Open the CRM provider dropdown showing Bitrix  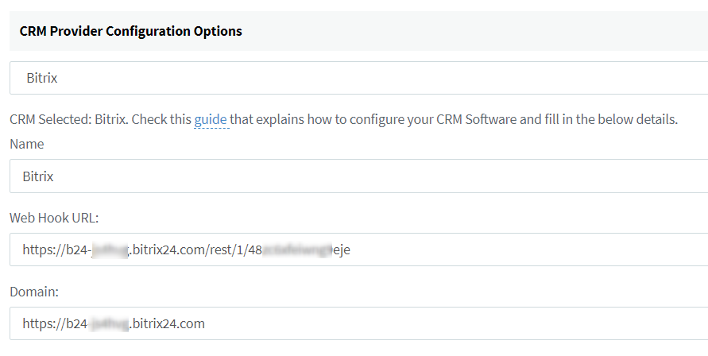coord(358,79)
